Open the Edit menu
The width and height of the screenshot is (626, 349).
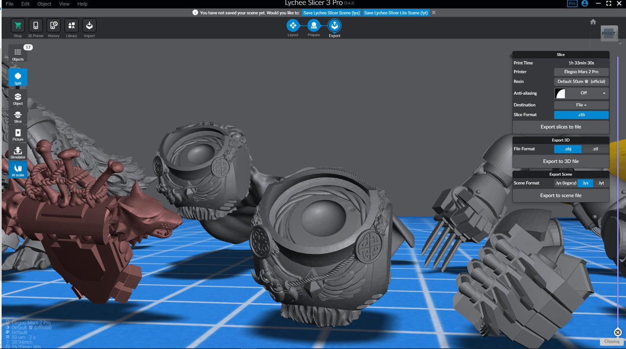(x=26, y=4)
